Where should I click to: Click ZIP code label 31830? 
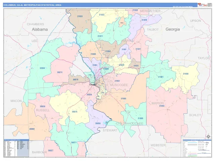(135, 10)
